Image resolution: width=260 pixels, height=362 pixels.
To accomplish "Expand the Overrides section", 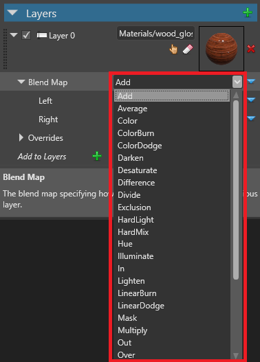I will [21, 137].
